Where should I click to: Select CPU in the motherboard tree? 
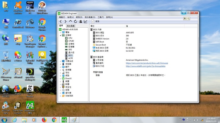(x=70, y=38)
